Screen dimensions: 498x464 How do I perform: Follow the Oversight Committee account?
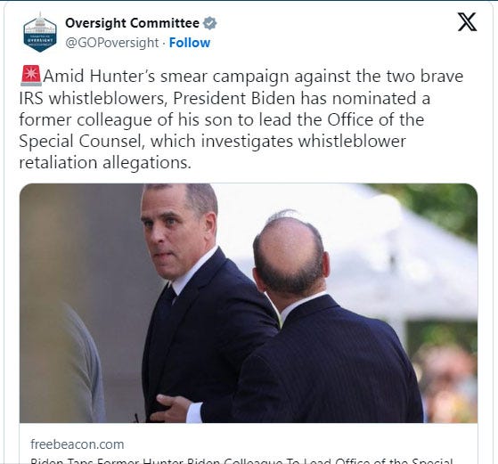pos(190,43)
